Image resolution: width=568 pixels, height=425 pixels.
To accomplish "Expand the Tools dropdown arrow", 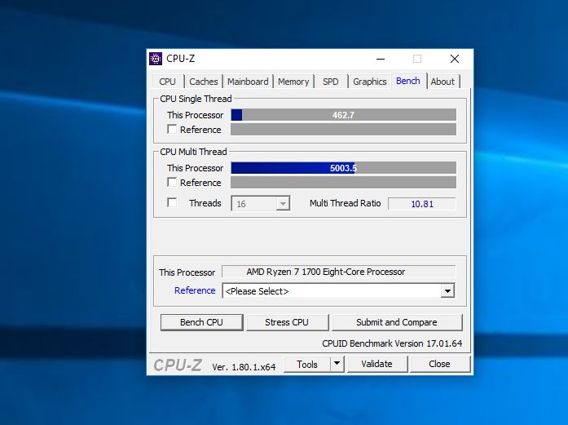I will (x=337, y=364).
